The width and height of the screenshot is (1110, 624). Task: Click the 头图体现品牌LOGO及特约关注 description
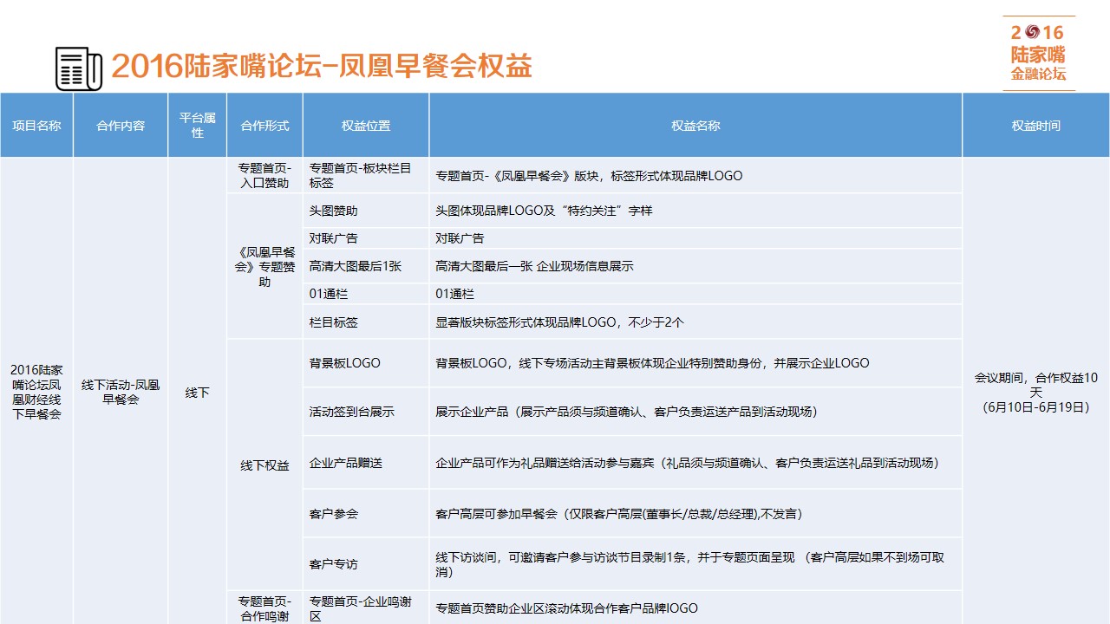pyautogui.click(x=695, y=211)
